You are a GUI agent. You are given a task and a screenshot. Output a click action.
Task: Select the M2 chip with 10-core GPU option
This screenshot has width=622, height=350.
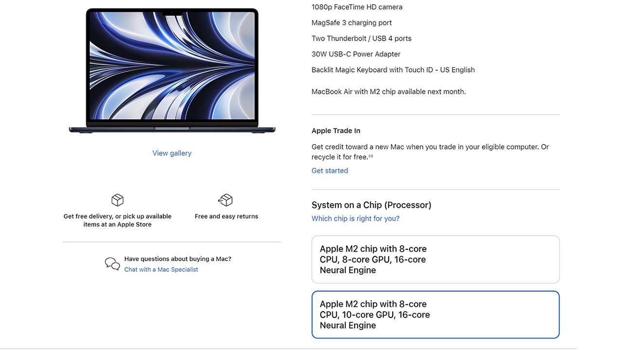click(x=435, y=315)
